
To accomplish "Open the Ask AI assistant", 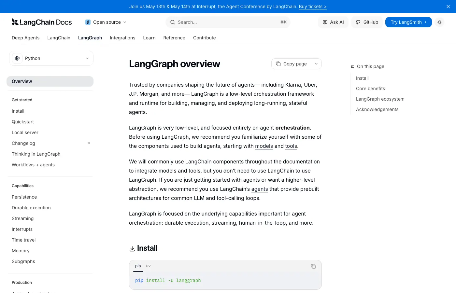I will 333,22.
